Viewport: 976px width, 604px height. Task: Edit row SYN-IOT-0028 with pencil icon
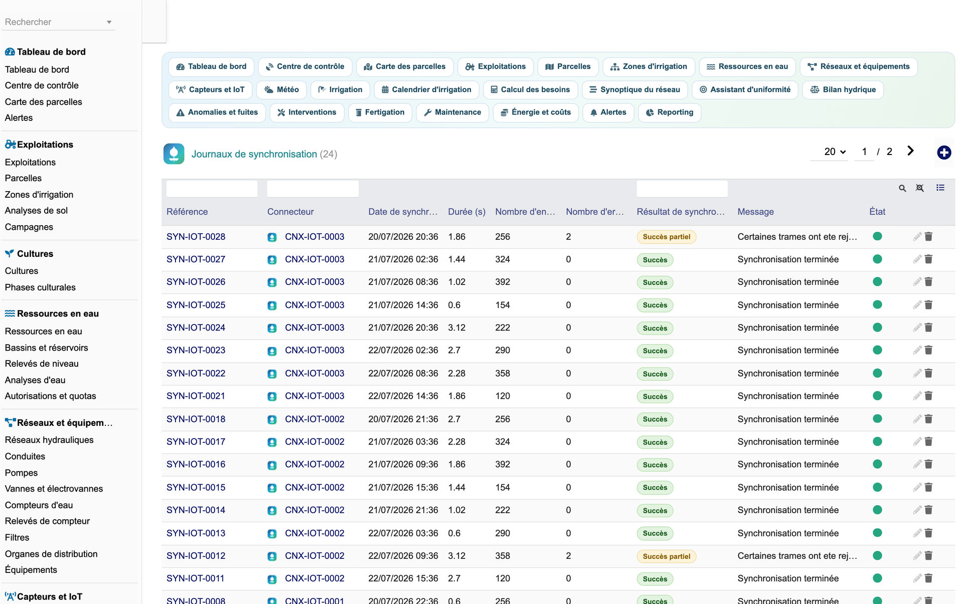(x=917, y=236)
